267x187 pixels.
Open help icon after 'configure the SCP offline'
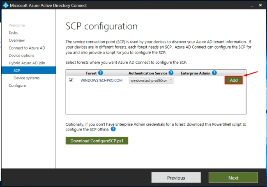(113, 129)
